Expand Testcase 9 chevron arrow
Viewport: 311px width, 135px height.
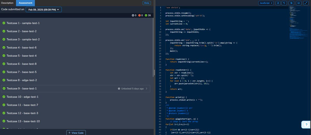tap(147, 89)
